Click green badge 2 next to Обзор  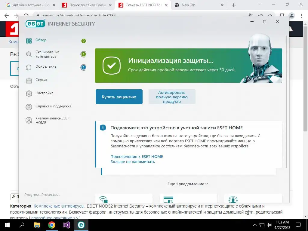pyautogui.click(x=84, y=41)
